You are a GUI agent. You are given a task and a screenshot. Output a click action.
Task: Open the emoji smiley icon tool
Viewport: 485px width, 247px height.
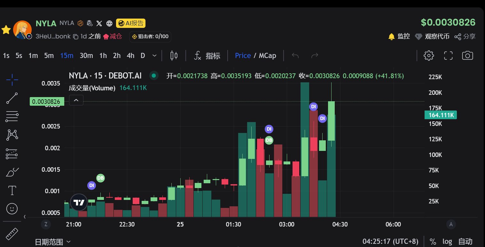click(12, 209)
